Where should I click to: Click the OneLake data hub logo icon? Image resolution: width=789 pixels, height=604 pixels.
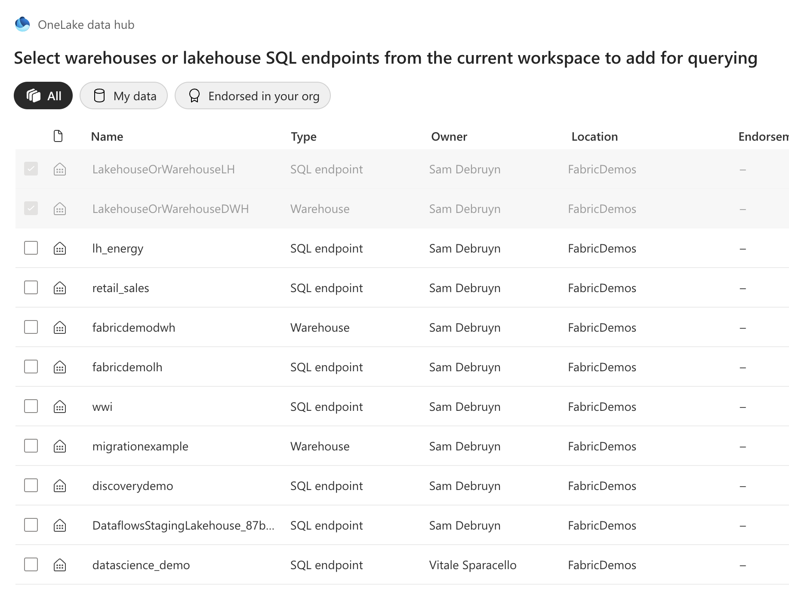[x=22, y=24]
